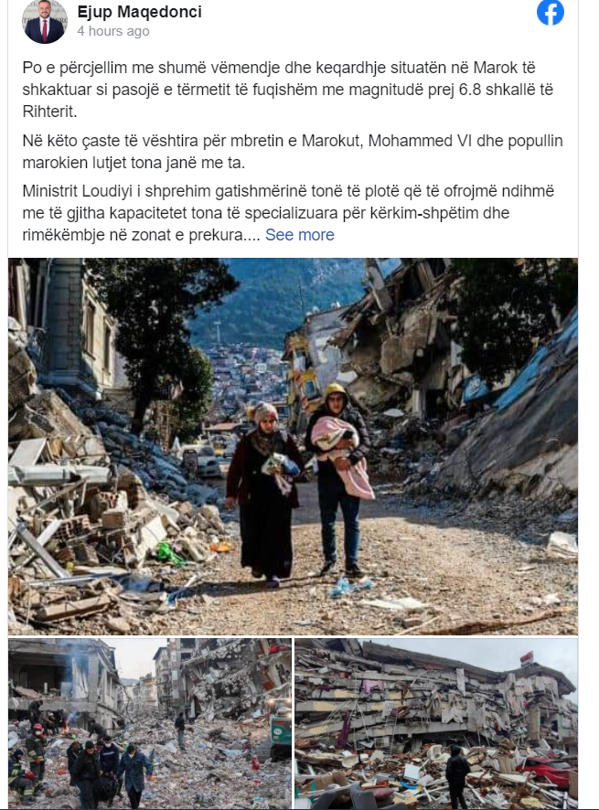This screenshot has height=810, width=599.
Task: Open the Facebook logo icon
Action: tap(551, 12)
